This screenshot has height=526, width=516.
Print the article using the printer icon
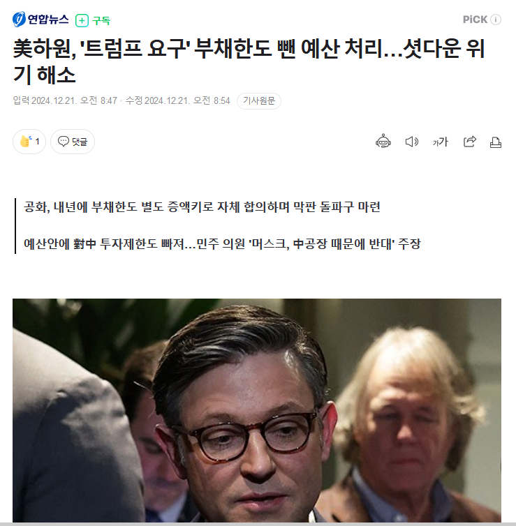pyautogui.click(x=496, y=142)
